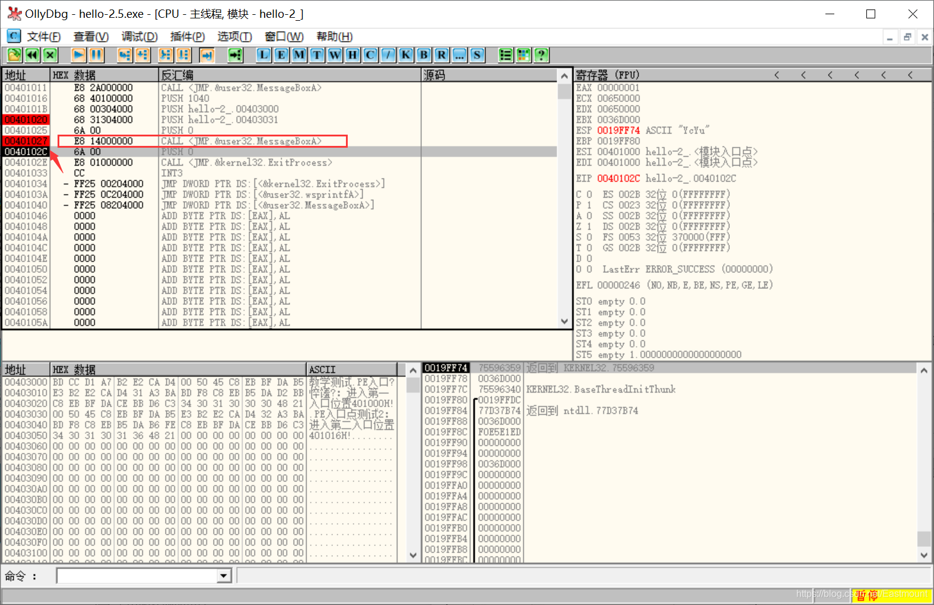Viewport: 934px width, 605px height.
Task: Click the down arrow on the stack pane scrollbar
Action: (x=924, y=555)
